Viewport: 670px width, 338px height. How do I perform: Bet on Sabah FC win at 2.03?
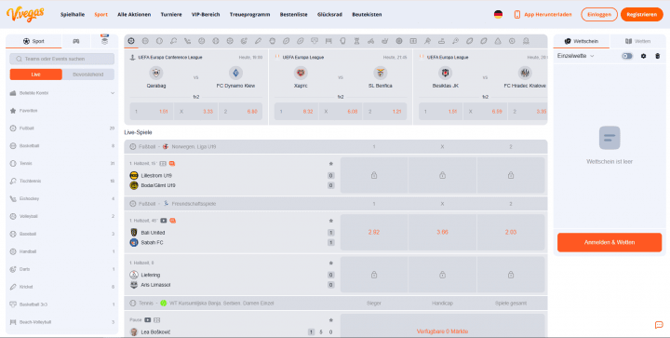tap(511, 232)
